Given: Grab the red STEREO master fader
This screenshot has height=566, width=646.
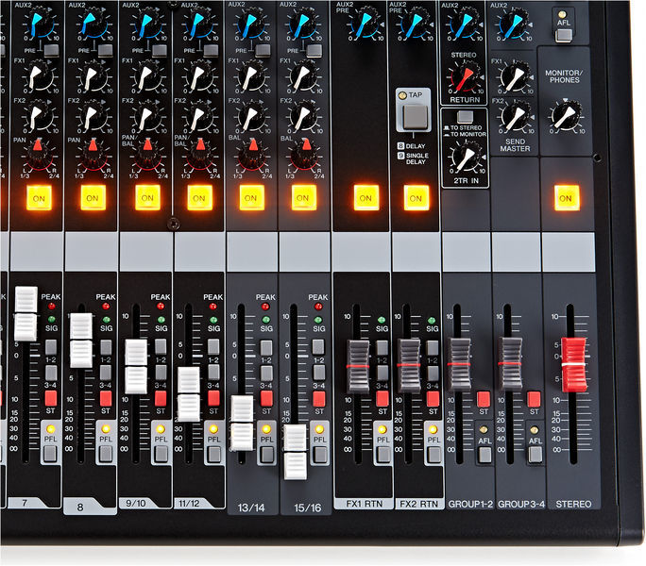Looking at the screenshot, I should [x=574, y=365].
